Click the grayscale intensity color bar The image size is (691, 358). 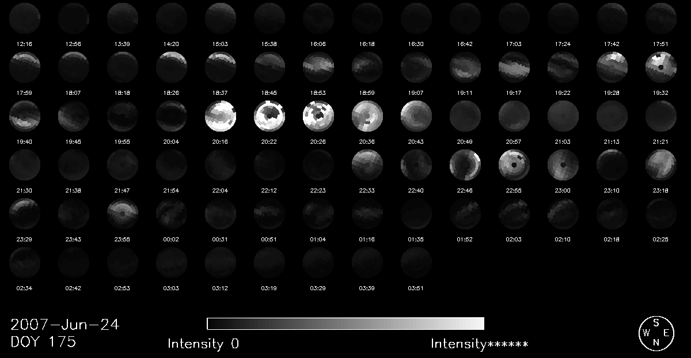point(345,323)
